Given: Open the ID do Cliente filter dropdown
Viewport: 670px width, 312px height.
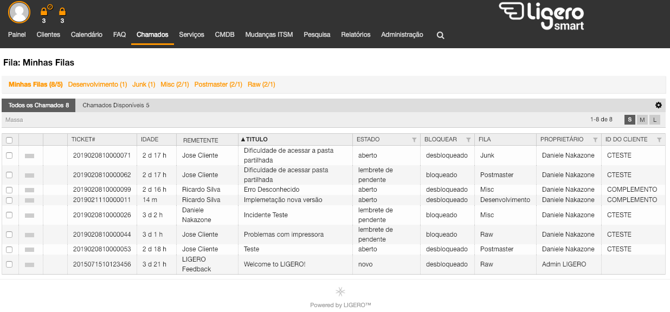Looking at the screenshot, I should click(659, 140).
